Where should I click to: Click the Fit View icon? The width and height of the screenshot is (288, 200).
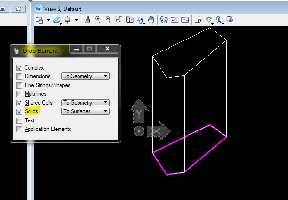pyautogui.click(x=129, y=20)
